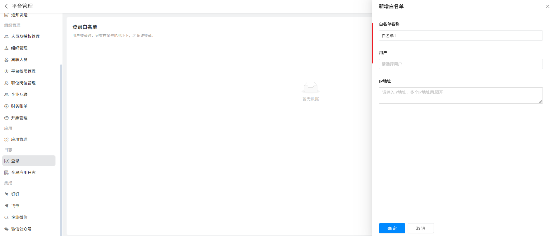Click the 人员及授权管理 sidebar icon
558x236 pixels.
click(x=6, y=36)
